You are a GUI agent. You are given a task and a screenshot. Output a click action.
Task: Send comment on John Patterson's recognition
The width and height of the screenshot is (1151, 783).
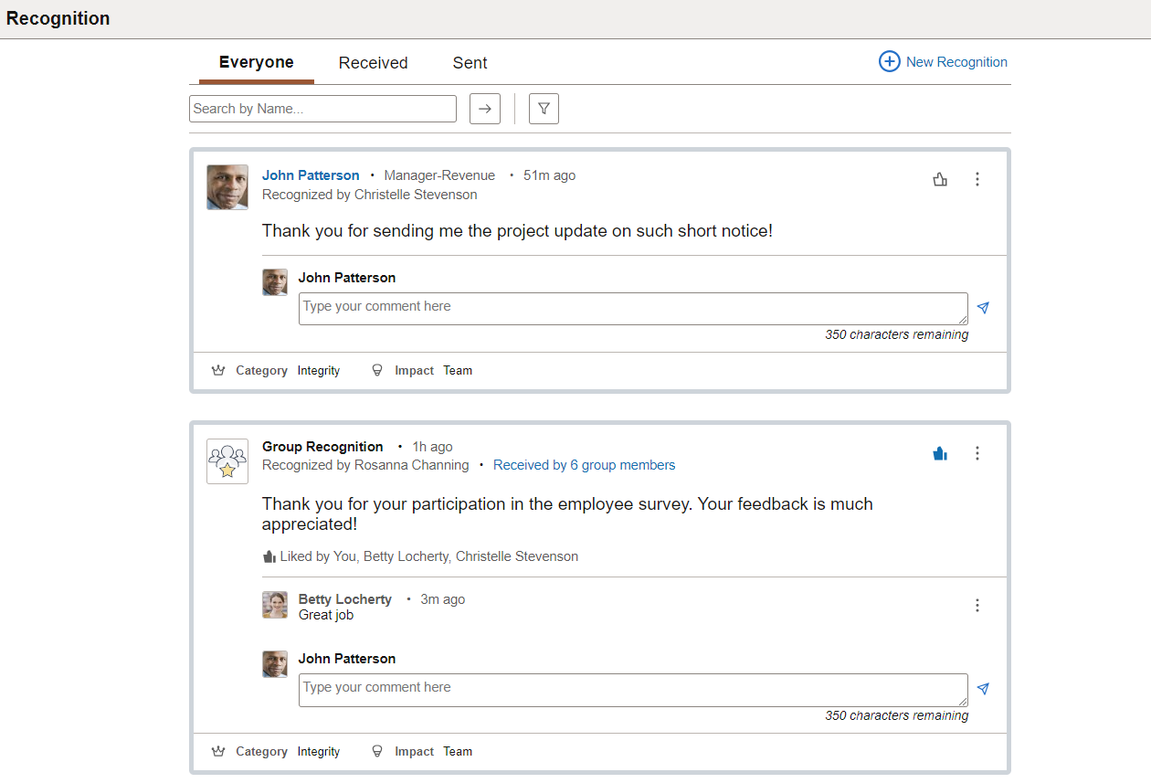click(983, 308)
